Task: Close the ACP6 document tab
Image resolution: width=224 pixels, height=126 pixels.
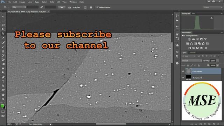Action: click(x=49, y=12)
